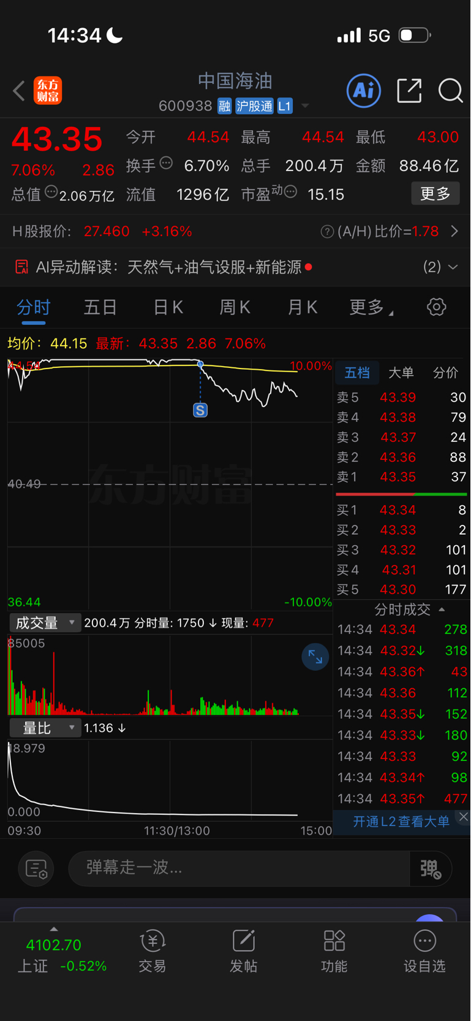
Task: Tap the 总值 info icon
Action: (51, 192)
